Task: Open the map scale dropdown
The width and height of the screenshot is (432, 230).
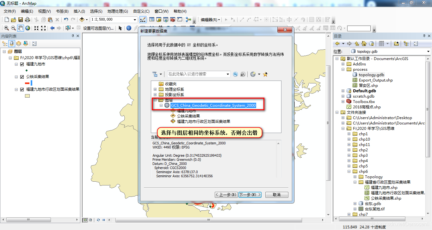Action: click(x=135, y=20)
